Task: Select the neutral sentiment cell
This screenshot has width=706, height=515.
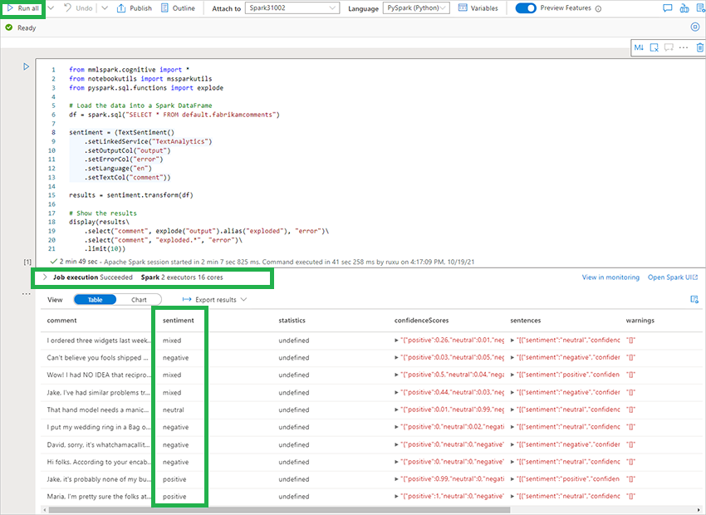Action: pos(174,410)
